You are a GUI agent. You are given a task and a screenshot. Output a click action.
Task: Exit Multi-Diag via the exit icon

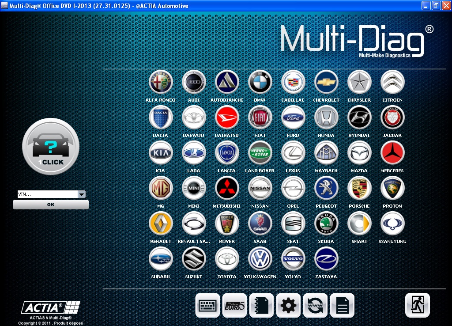[418, 305]
